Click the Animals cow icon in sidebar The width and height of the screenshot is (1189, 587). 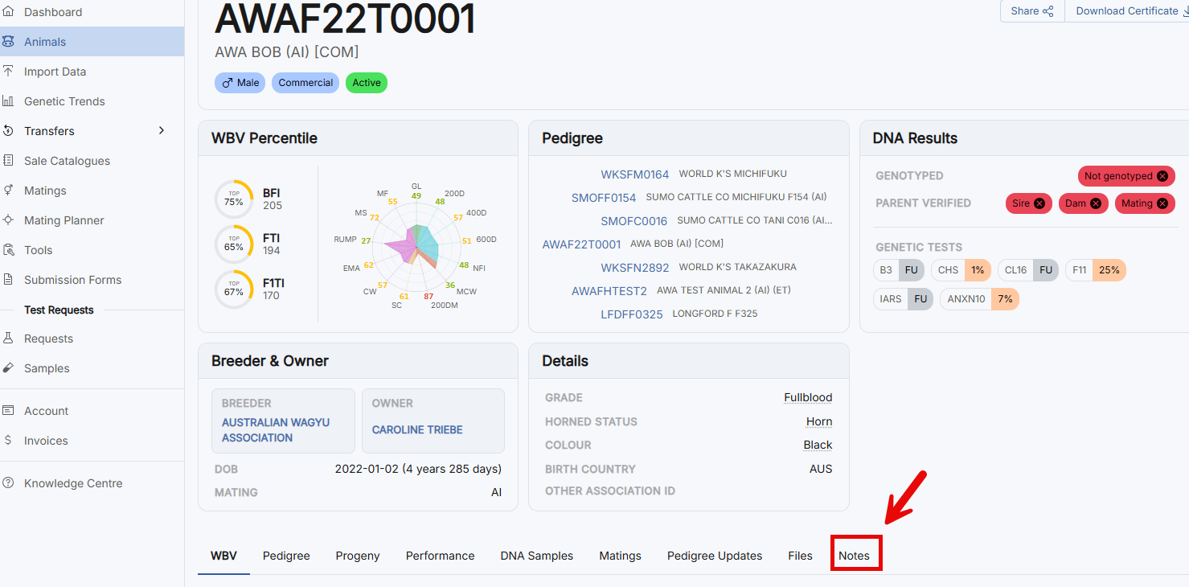8,42
